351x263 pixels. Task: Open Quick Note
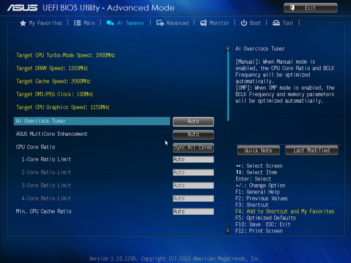click(x=258, y=151)
